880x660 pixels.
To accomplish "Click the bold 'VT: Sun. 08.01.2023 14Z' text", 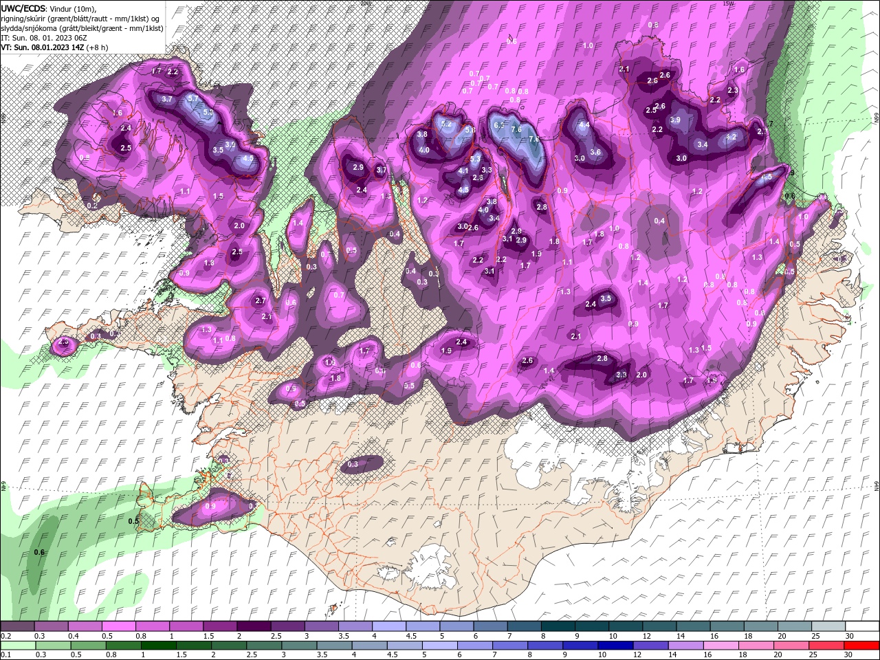I will pos(42,48).
